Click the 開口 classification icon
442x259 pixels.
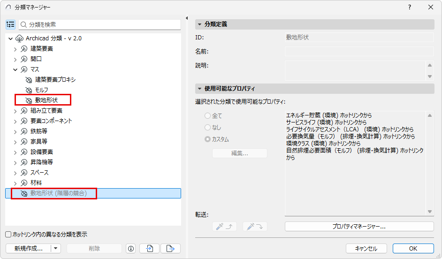[24, 59]
